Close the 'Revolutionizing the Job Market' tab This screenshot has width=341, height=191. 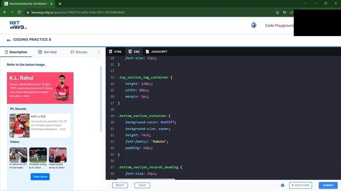coord(52,4)
